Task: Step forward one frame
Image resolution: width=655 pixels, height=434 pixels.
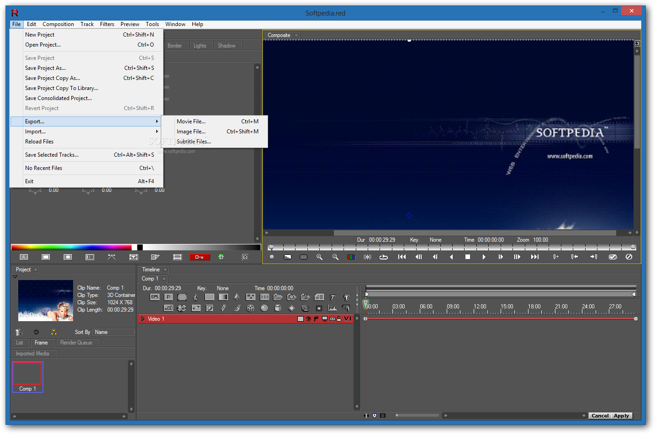Action: [501, 257]
